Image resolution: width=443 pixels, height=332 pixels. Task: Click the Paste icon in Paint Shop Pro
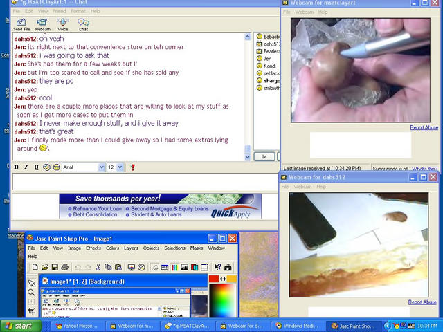tap(118, 267)
